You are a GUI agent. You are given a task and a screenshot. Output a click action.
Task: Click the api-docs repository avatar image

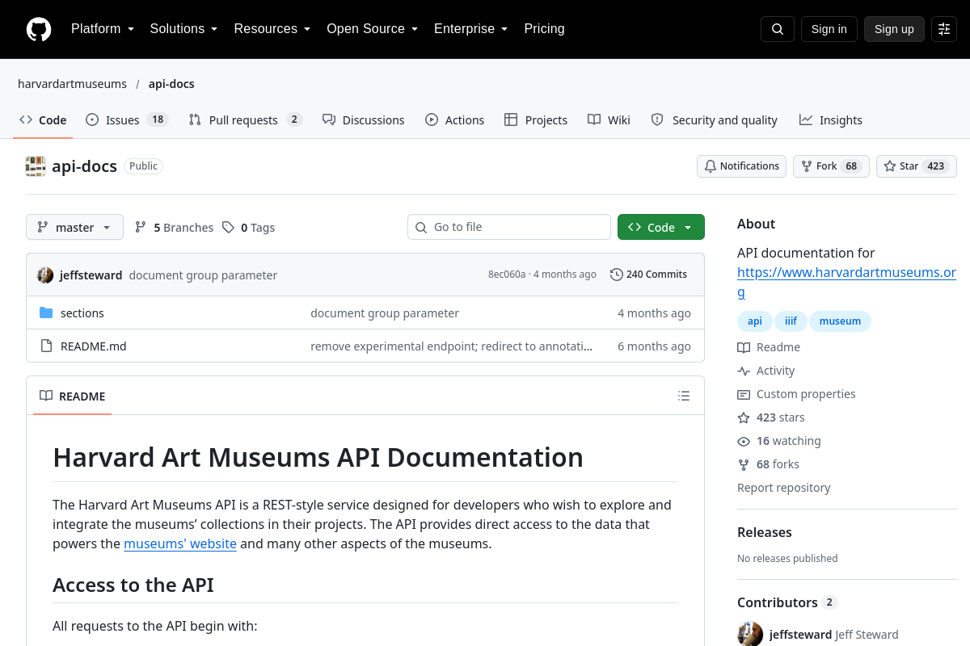pos(36,166)
